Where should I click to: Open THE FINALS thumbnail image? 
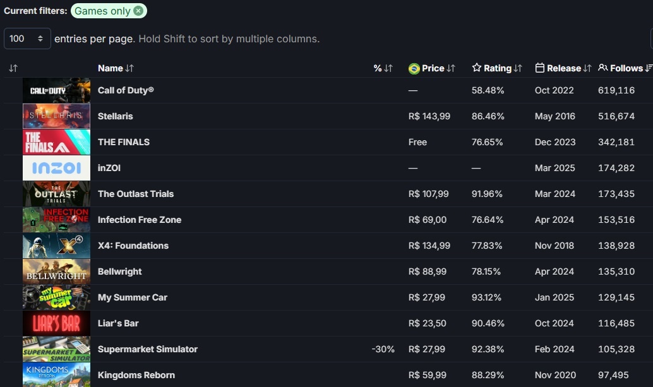56,142
